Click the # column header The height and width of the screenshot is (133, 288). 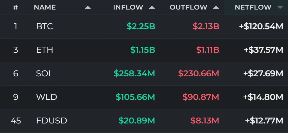16,7
